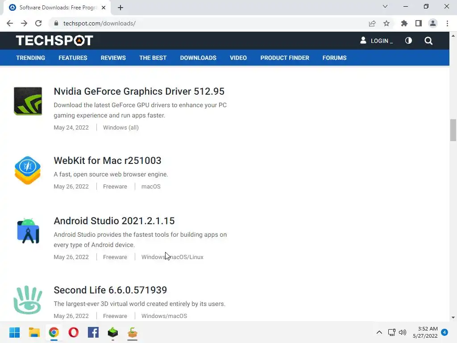
Task: Go back using the browser back arrow
Action: [10, 23]
